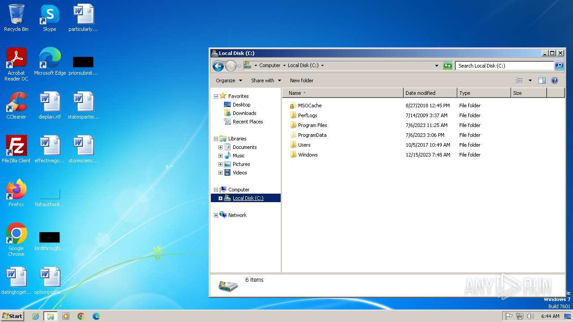Click the Explorer help icon
Viewport: 573px width, 322px height.
tap(555, 80)
